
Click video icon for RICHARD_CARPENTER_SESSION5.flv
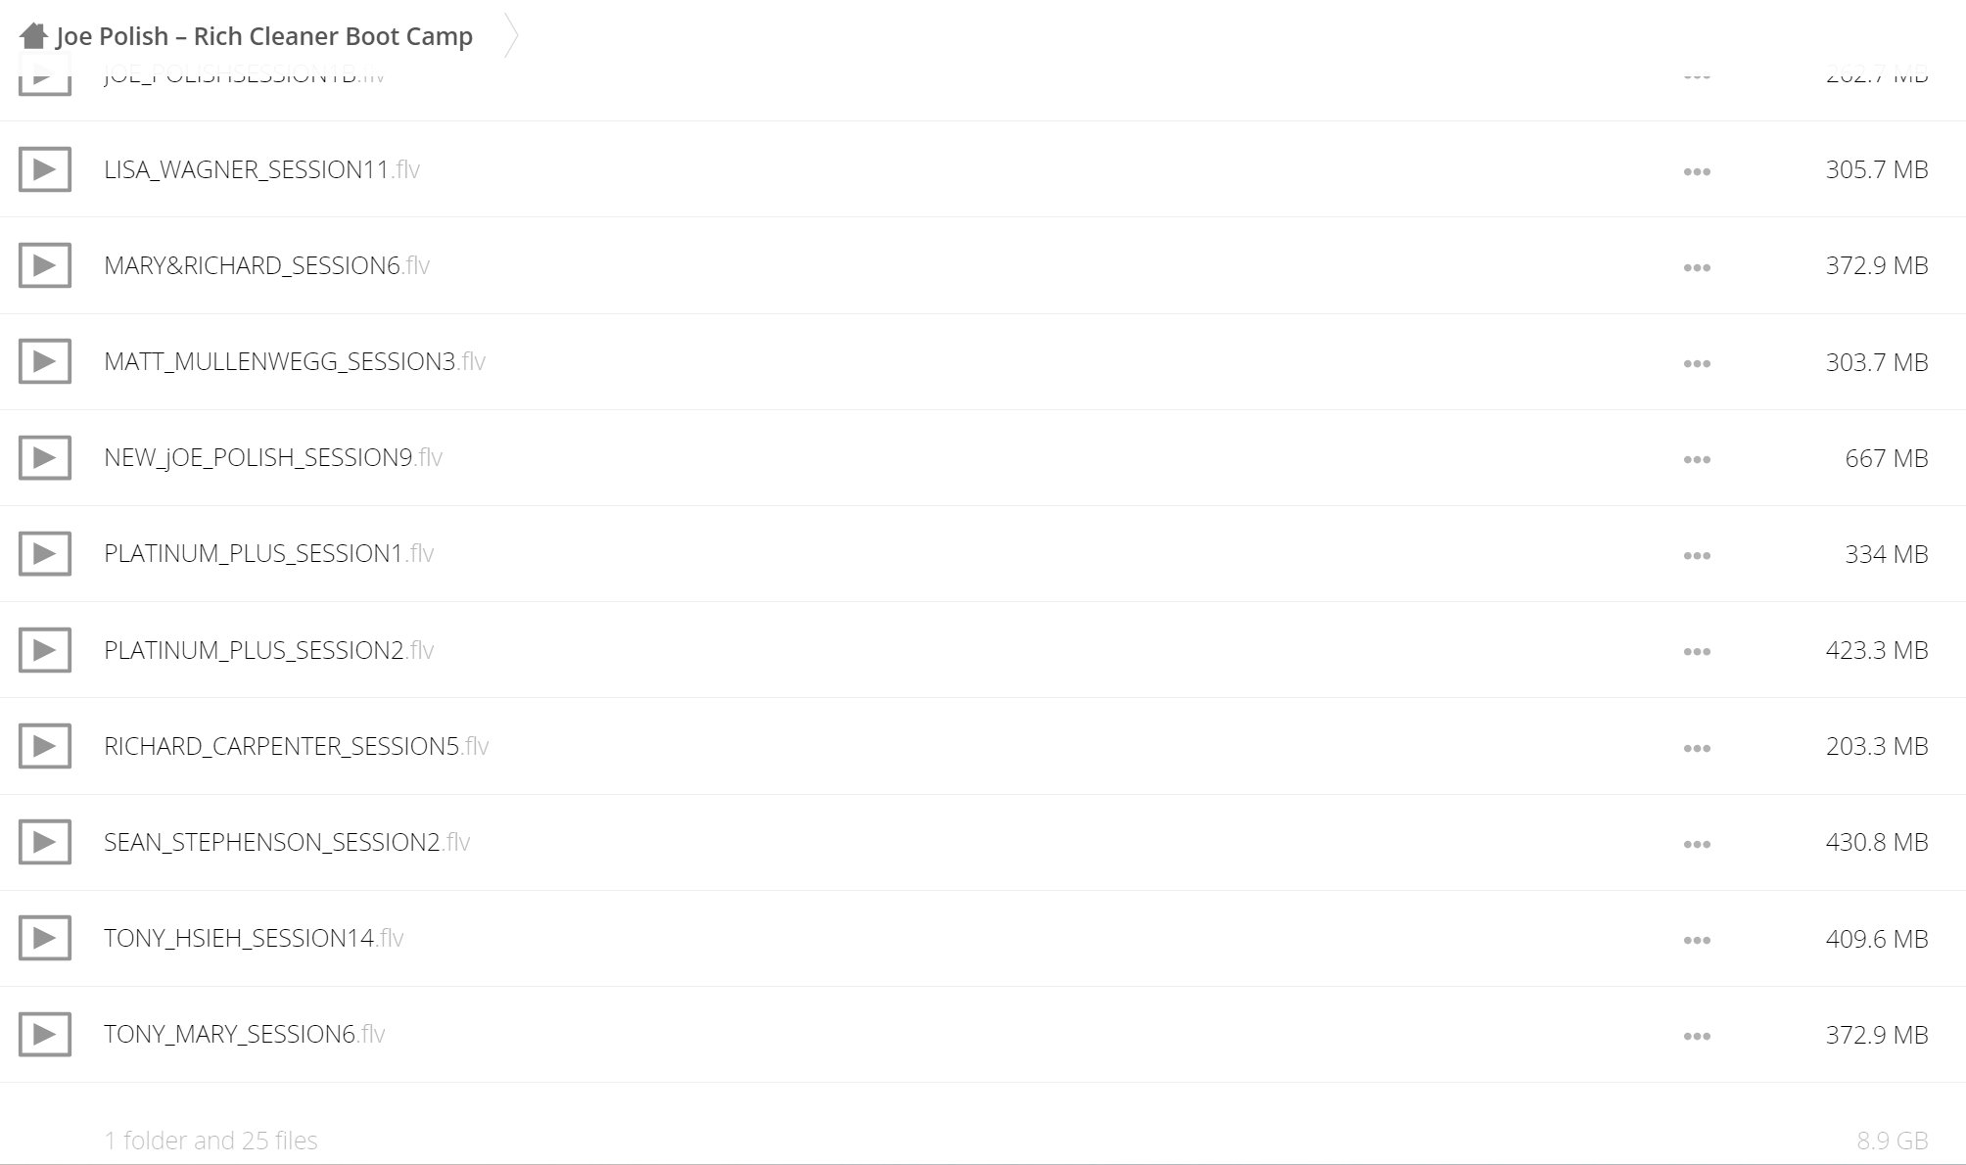[45, 746]
